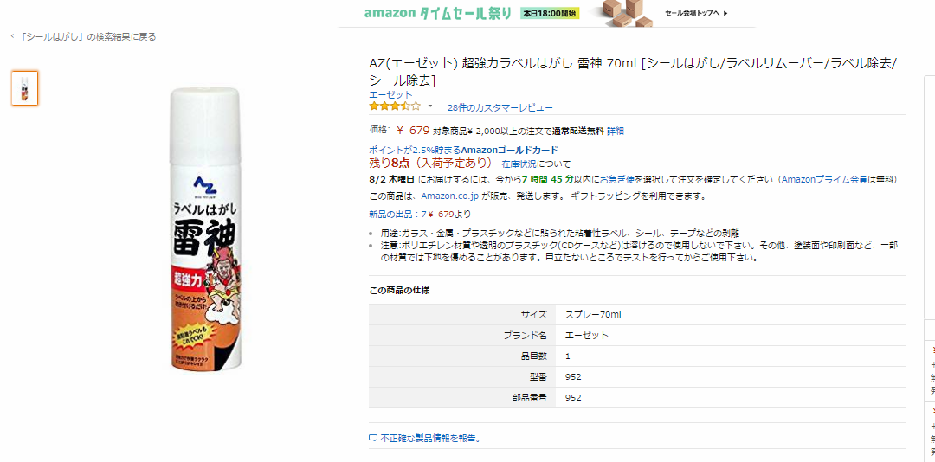This screenshot has width=935, height=462.
Task: Click the speech bubble report icon
Action: (373, 438)
